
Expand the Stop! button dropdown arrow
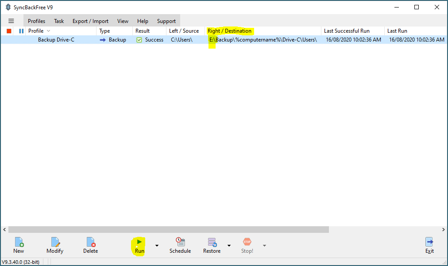pos(265,246)
